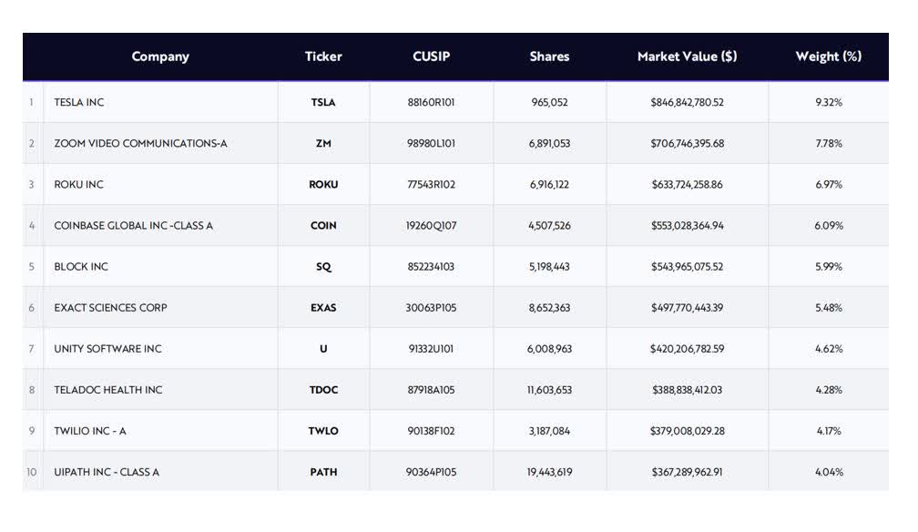The width and height of the screenshot is (918, 532).
Task: Click the ZM ticker symbol
Action: click(x=323, y=144)
